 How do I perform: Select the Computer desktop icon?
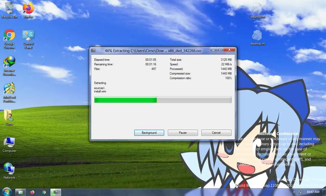point(9,144)
